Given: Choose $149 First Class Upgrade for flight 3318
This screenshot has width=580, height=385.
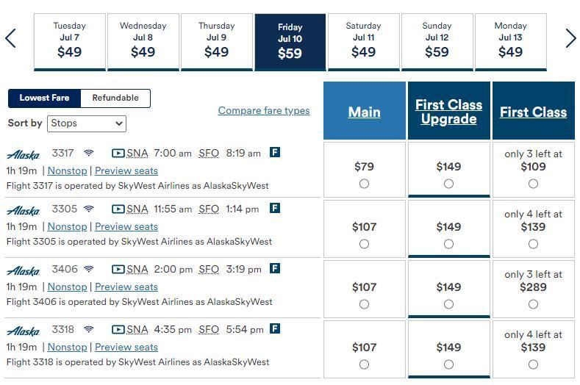Looking at the screenshot, I should tap(448, 364).
